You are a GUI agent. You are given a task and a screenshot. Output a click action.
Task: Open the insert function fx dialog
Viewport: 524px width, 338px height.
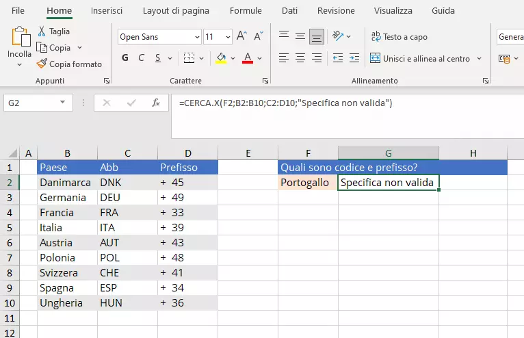156,103
